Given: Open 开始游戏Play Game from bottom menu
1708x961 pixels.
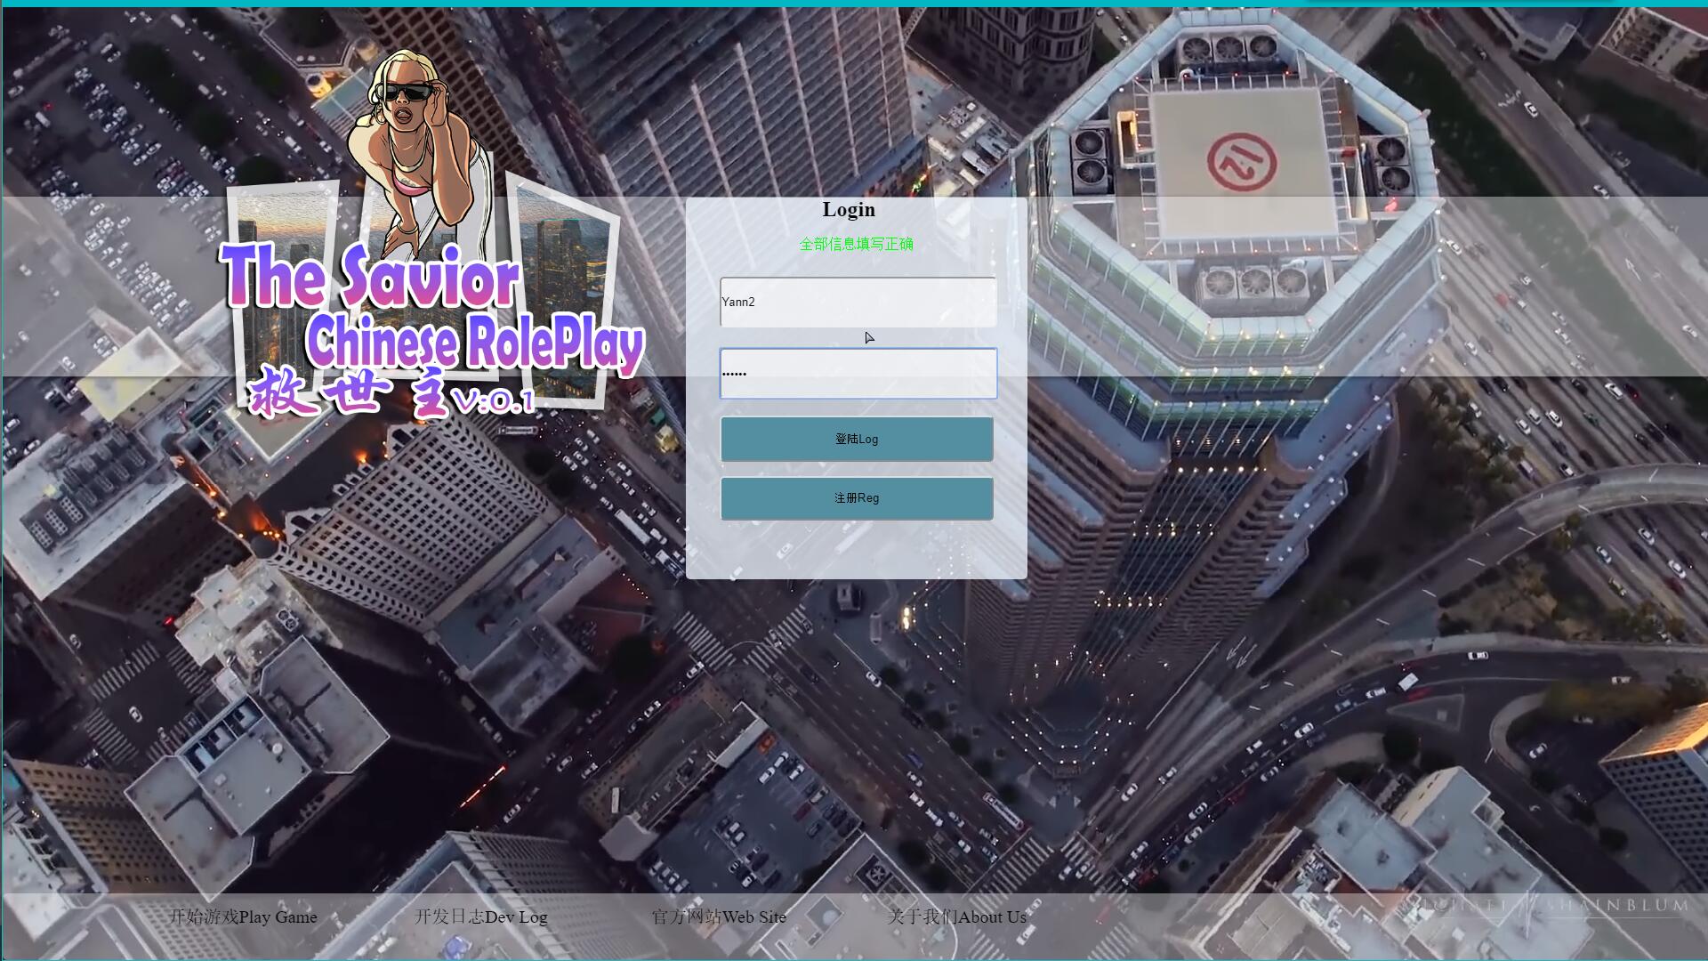Looking at the screenshot, I should (x=243, y=917).
